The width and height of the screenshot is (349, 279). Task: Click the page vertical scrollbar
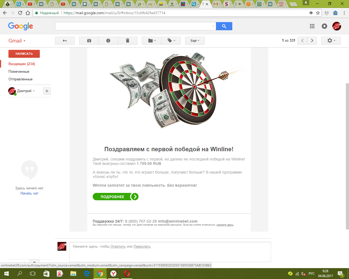[x=347, y=157]
